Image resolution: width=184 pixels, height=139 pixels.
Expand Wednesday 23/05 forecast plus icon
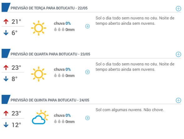tap(178, 54)
